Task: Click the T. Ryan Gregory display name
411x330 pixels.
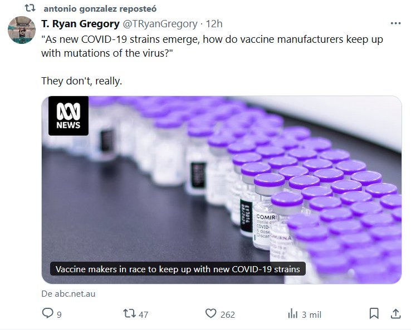Action: (x=80, y=24)
